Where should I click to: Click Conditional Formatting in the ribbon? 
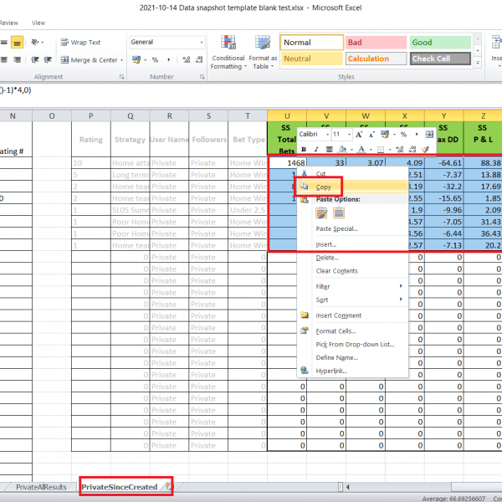pos(228,52)
